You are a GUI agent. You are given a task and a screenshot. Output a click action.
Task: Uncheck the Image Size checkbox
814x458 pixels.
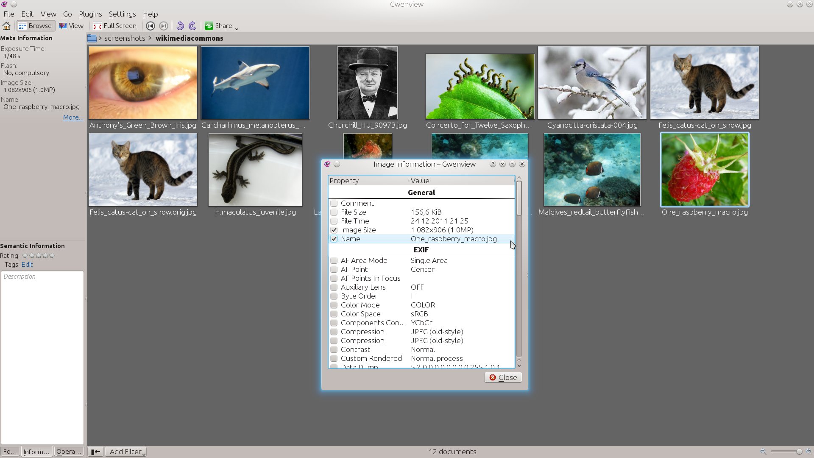pos(334,230)
